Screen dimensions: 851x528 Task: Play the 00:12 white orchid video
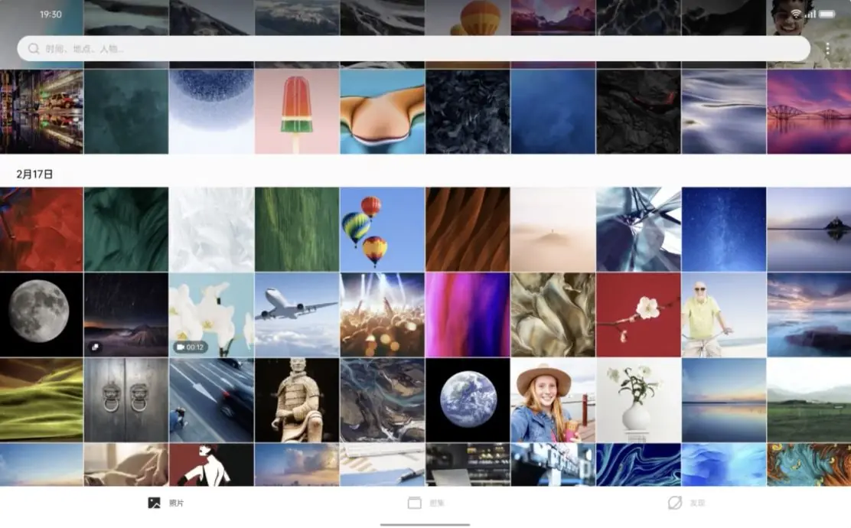[x=211, y=315]
